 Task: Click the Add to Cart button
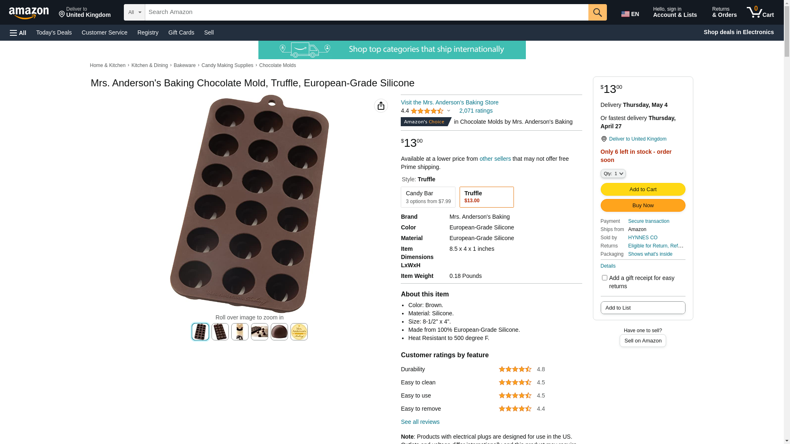[x=643, y=189]
